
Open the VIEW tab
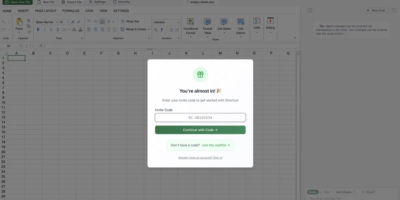(103, 11)
